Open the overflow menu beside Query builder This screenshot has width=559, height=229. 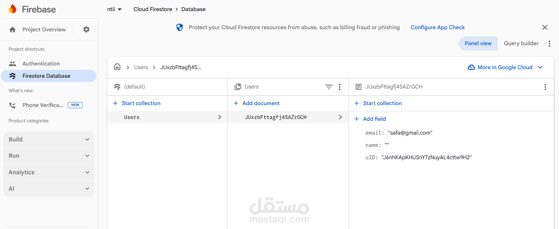click(x=549, y=44)
